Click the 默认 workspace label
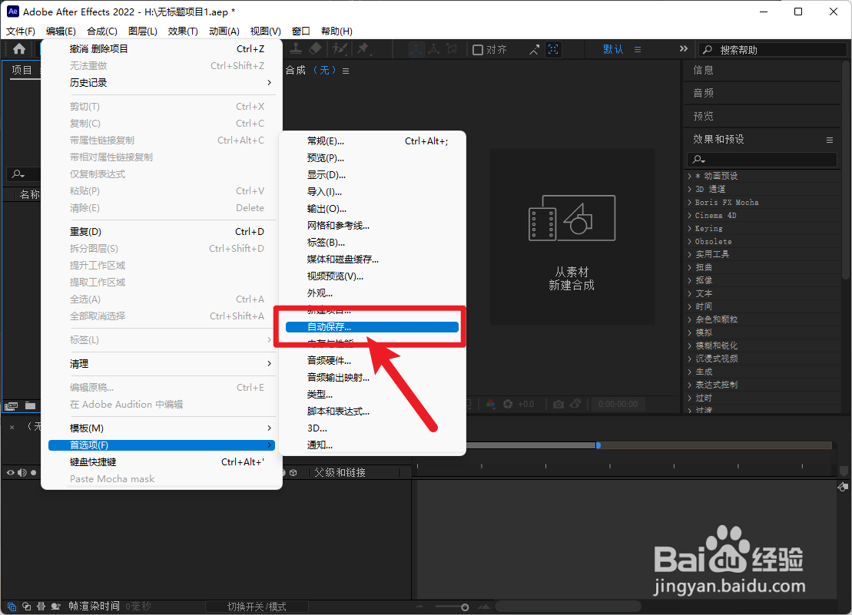Image resolution: width=852 pixels, height=615 pixels. [x=613, y=49]
